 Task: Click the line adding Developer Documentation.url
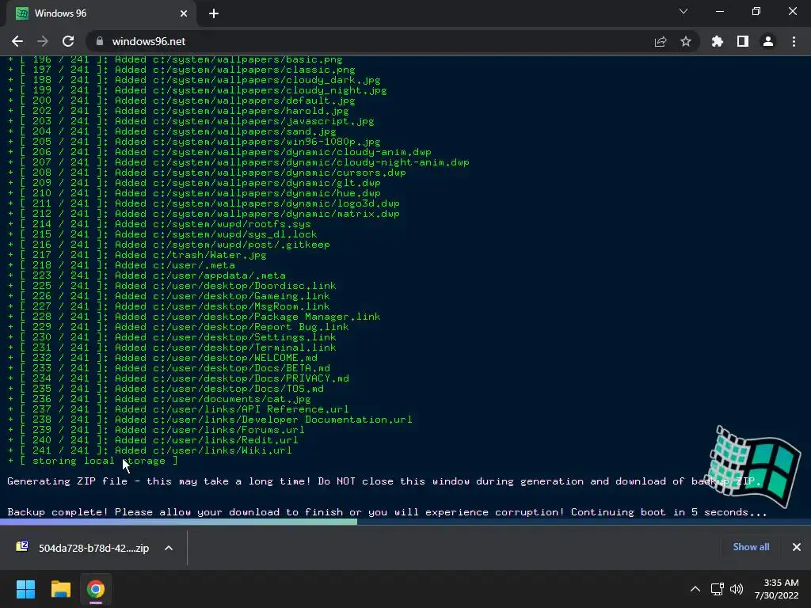coord(210,420)
